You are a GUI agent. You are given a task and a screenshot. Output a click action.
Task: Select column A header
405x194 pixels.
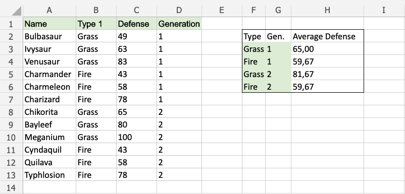49,10
